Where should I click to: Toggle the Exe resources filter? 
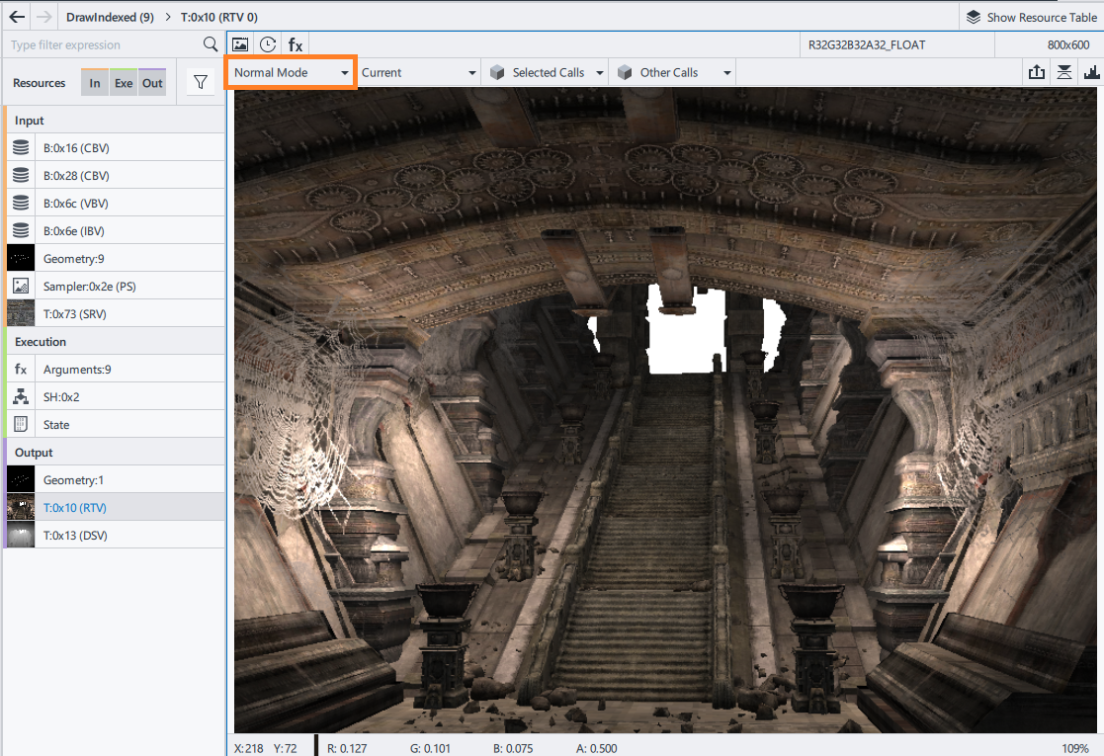pyautogui.click(x=123, y=83)
